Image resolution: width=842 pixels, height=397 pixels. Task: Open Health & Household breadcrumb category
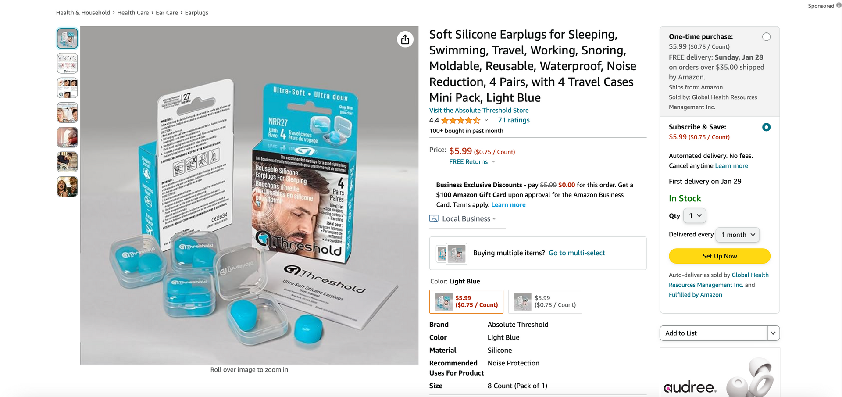click(83, 13)
